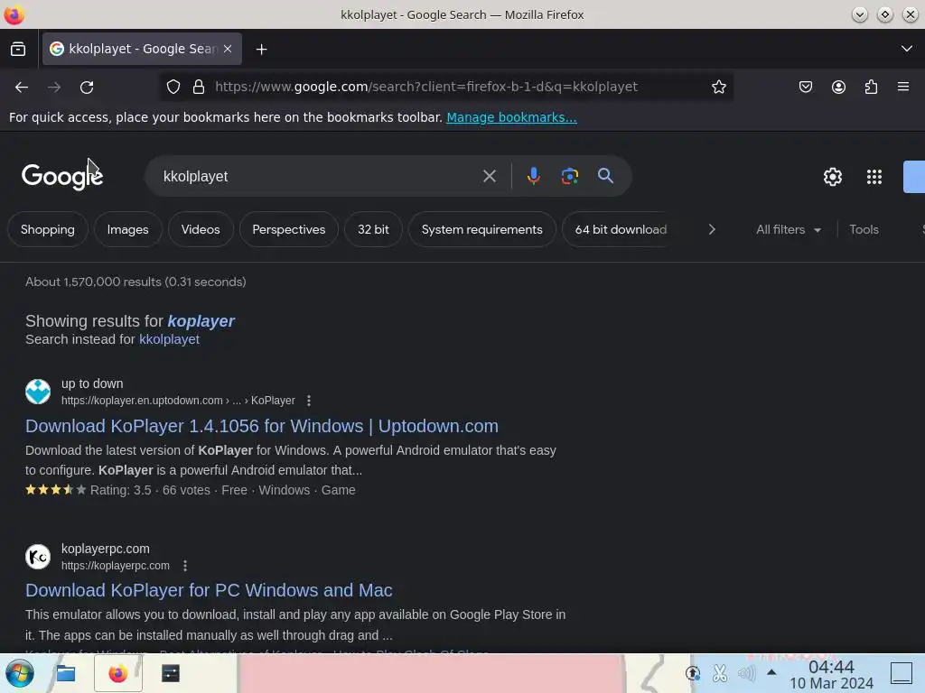
Task: Switch to Firefox in the taskbar
Action: click(118, 673)
